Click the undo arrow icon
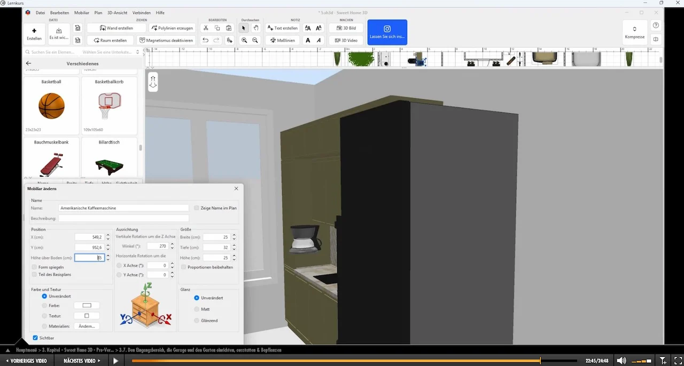This screenshot has width=684, height=366. [x=206, y=40]
